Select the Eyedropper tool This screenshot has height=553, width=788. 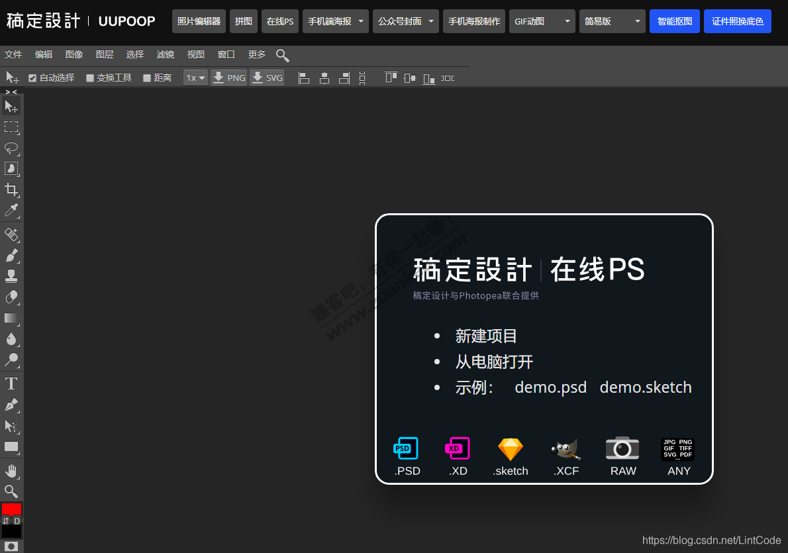(x=11, y=210)
